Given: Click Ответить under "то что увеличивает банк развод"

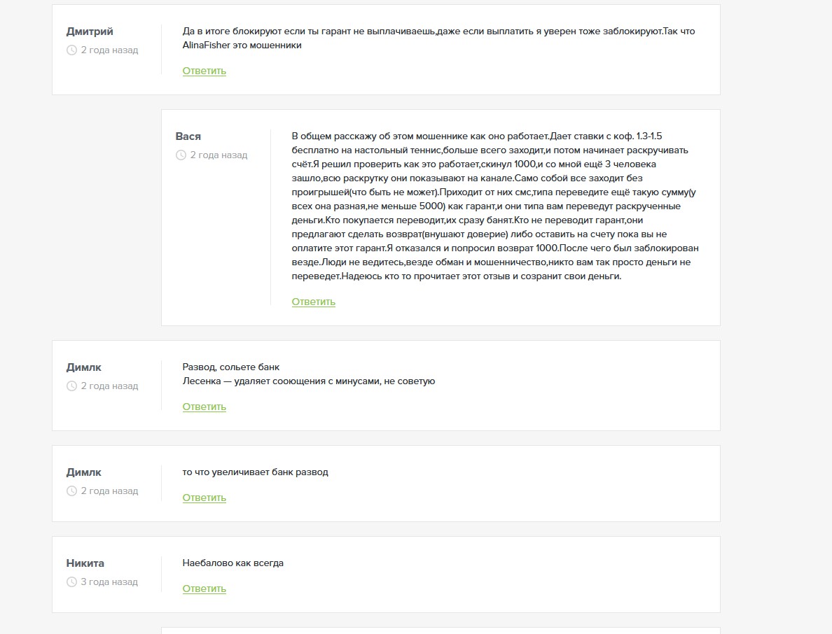Looking at the screenshot, I should (x=204, y=498).
